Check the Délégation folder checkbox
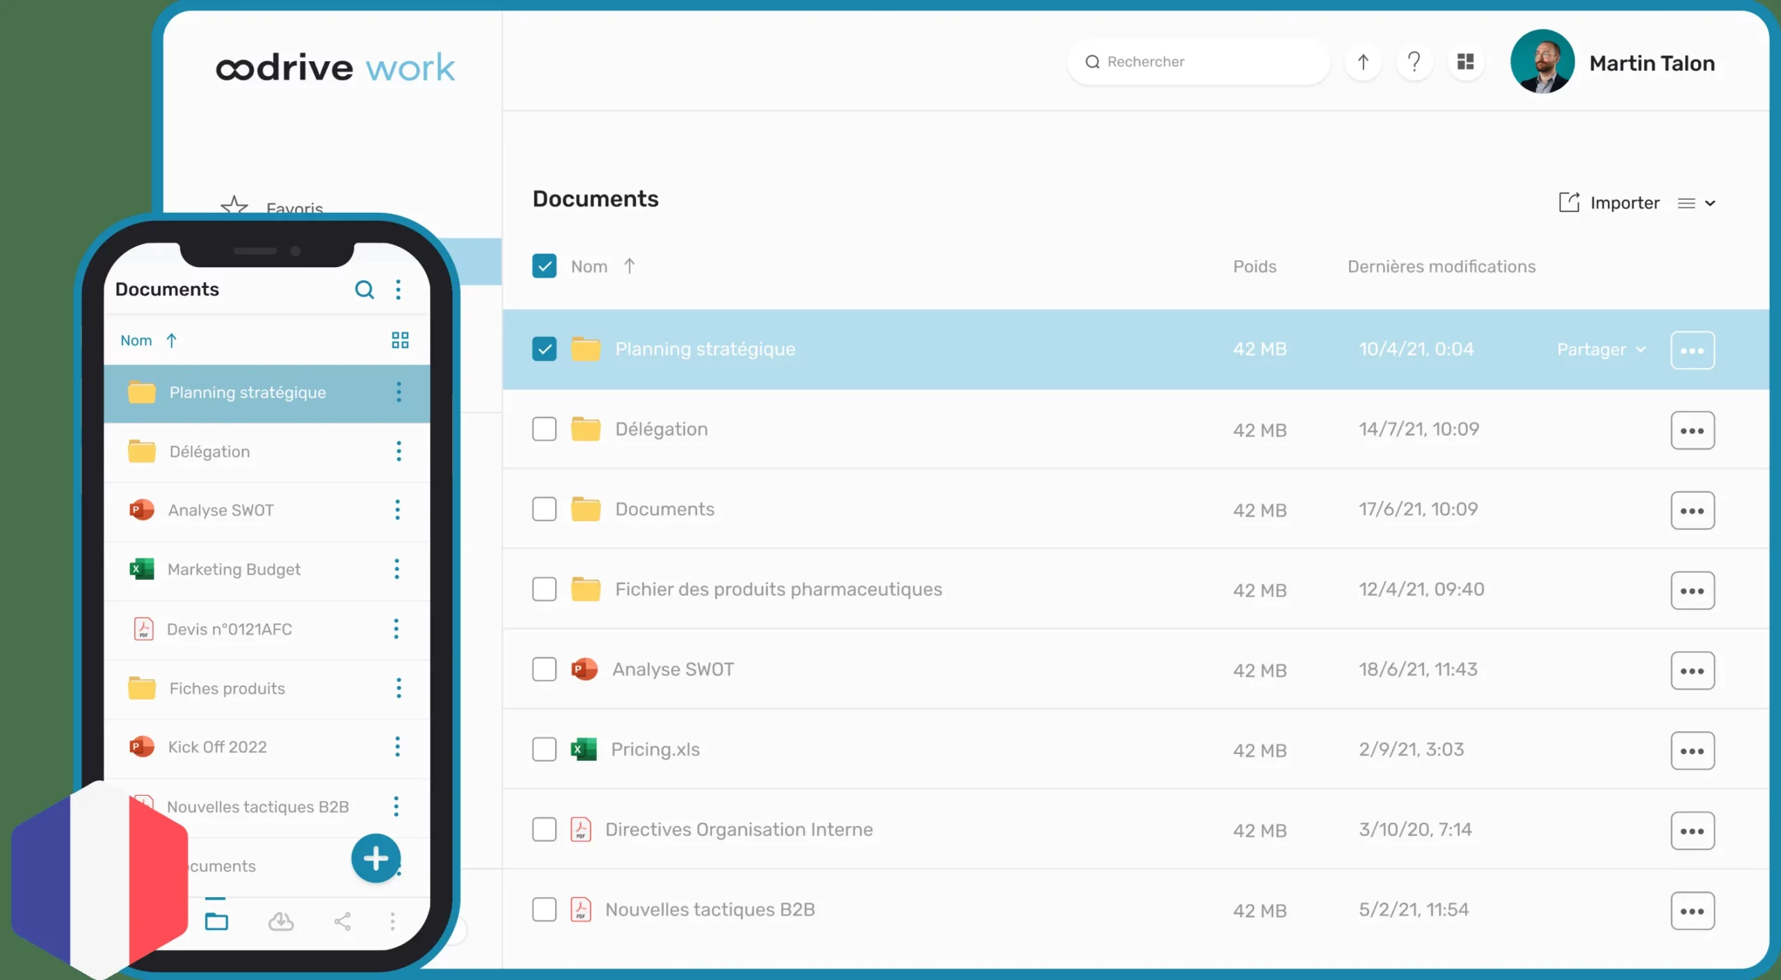Image resolution: width=1781 pixels, height=980 pixels. point(544,429)
